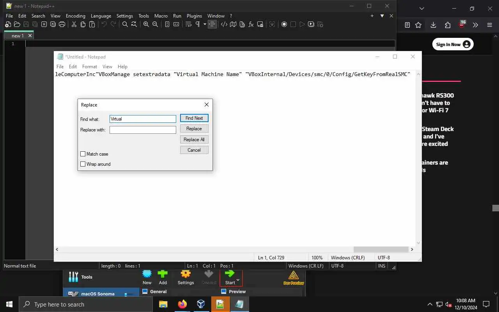Click Zoom Out icon in Notepad++ toolbar

[x=155, y=24]
